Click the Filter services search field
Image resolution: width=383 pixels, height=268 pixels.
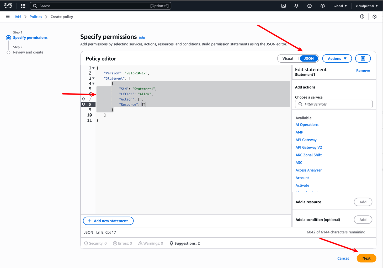point(333,104)
